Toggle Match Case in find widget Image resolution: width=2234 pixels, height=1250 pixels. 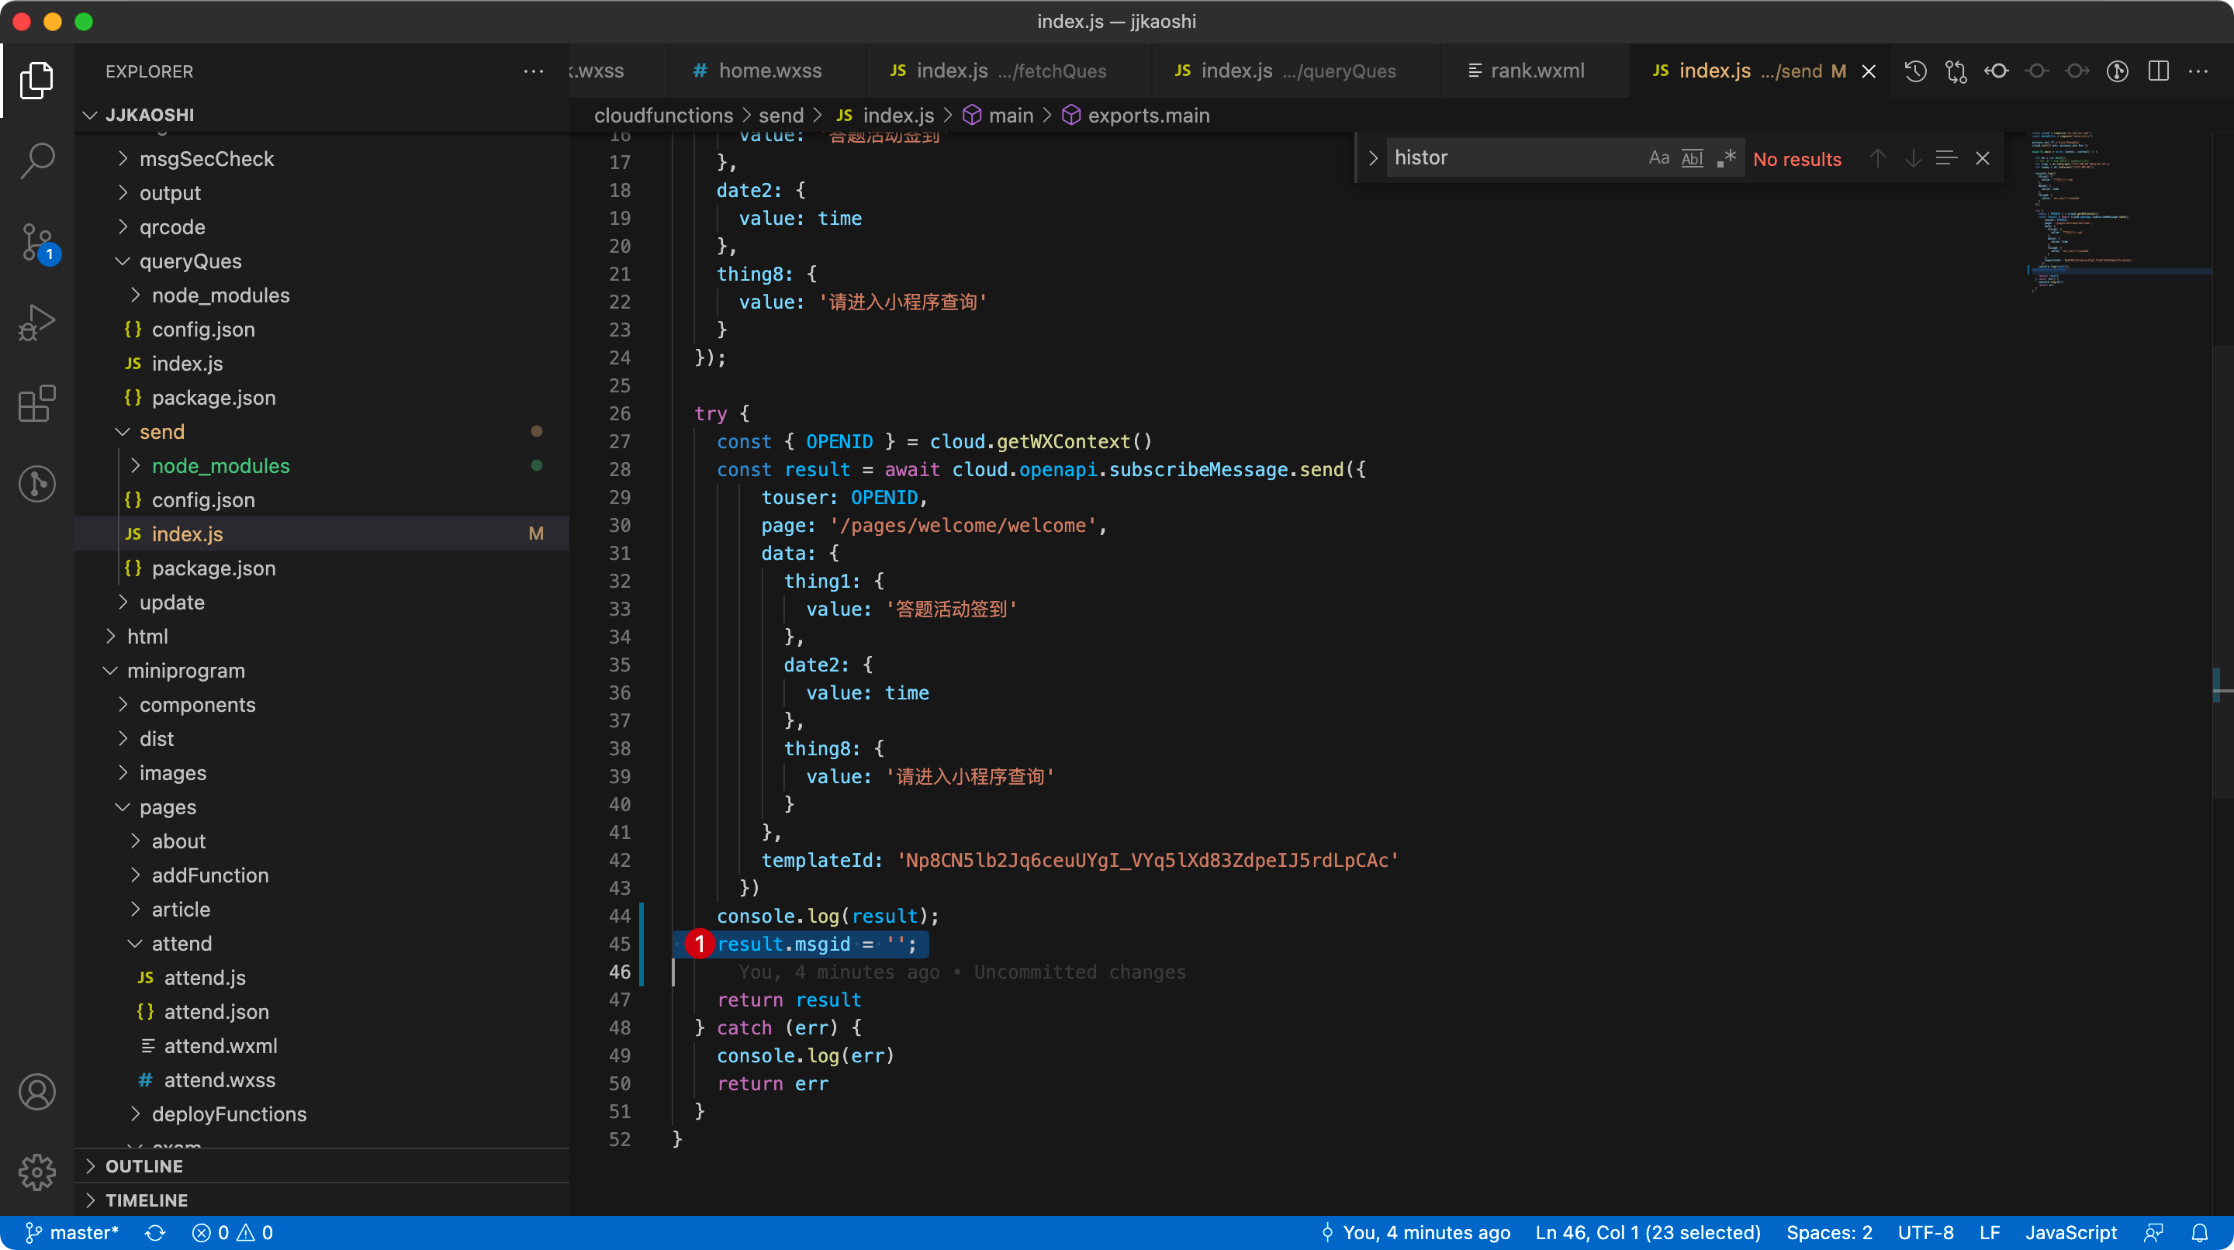point(1658,157)
